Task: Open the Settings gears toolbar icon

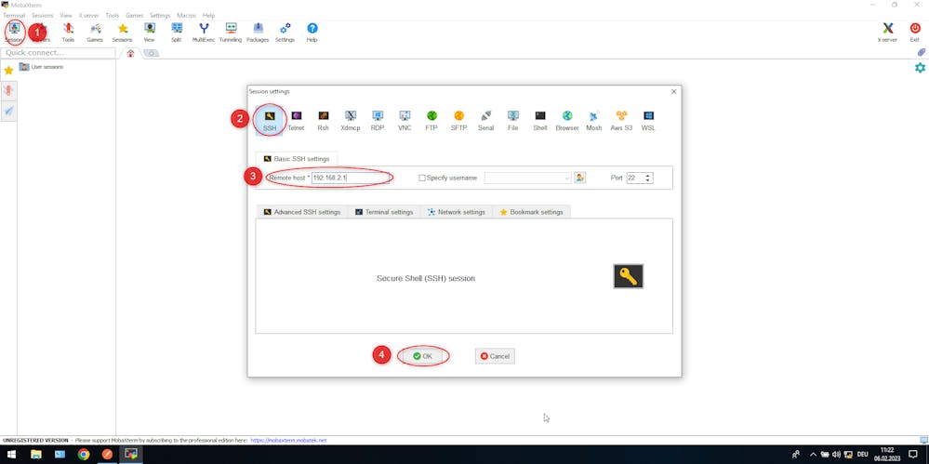Action: coord(285,32)
